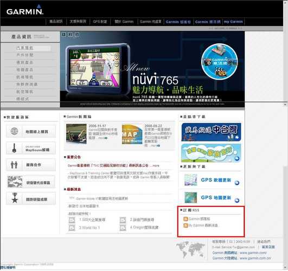Click the globe icon for online map purchase
288x271 pixels.
coord(14,131)
